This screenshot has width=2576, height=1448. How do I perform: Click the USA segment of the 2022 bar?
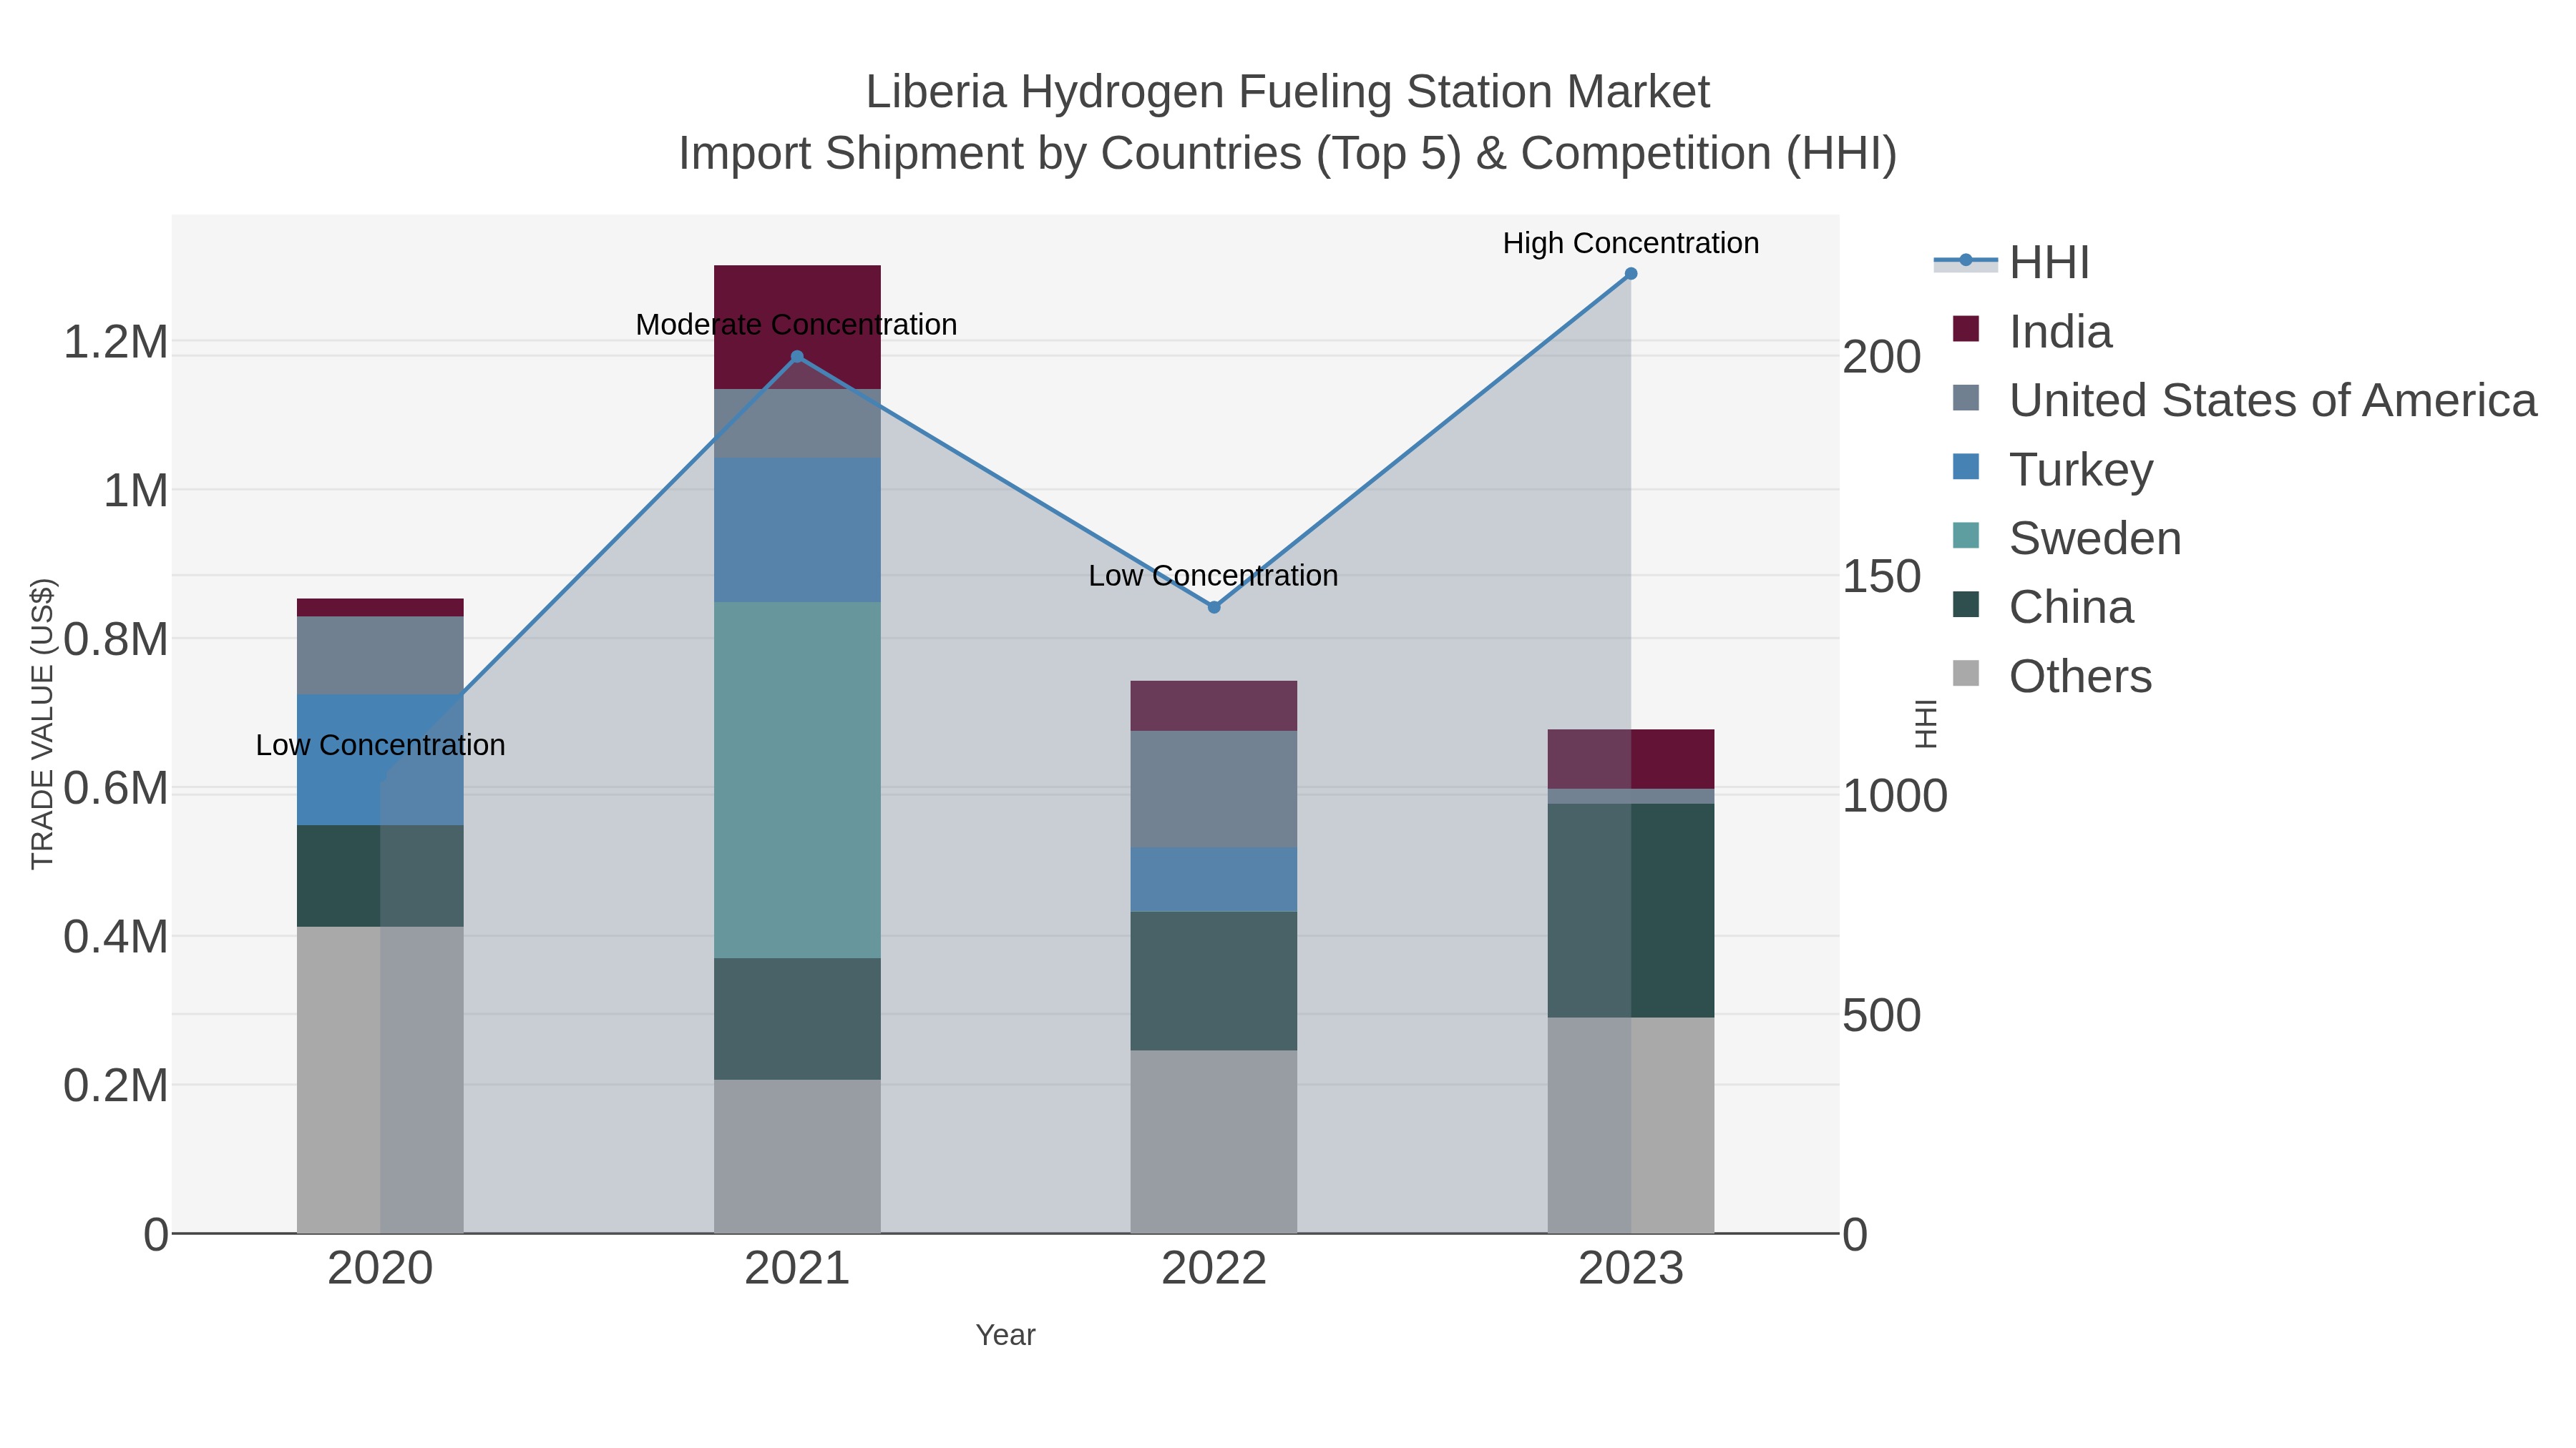click(1214, 790)
